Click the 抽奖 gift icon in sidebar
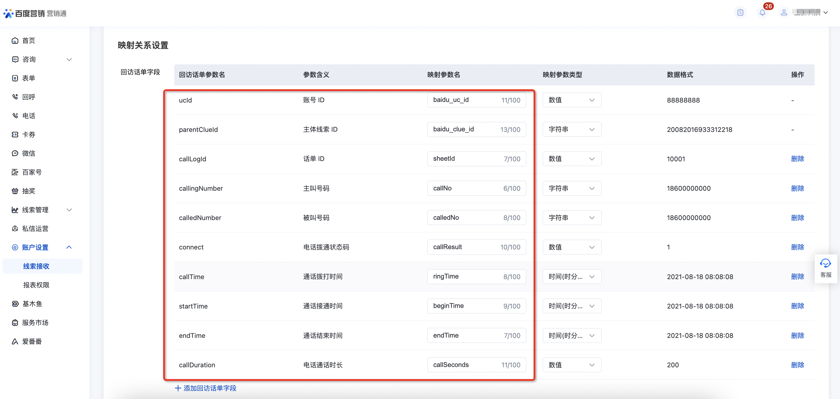 point(15,191)
